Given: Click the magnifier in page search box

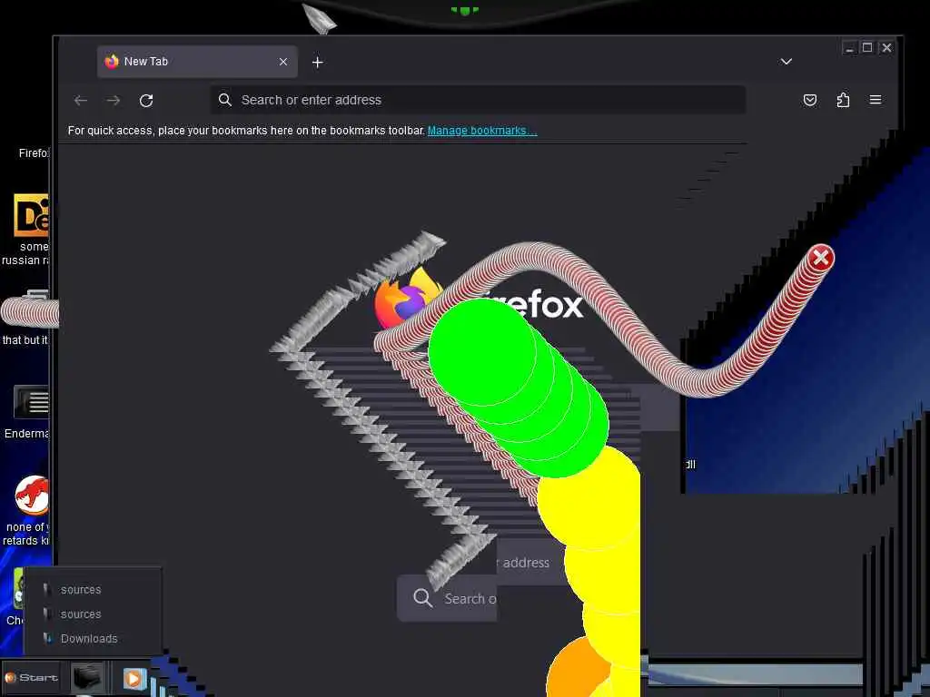Looking at the screenshot, I should click(x=422, y=598).
